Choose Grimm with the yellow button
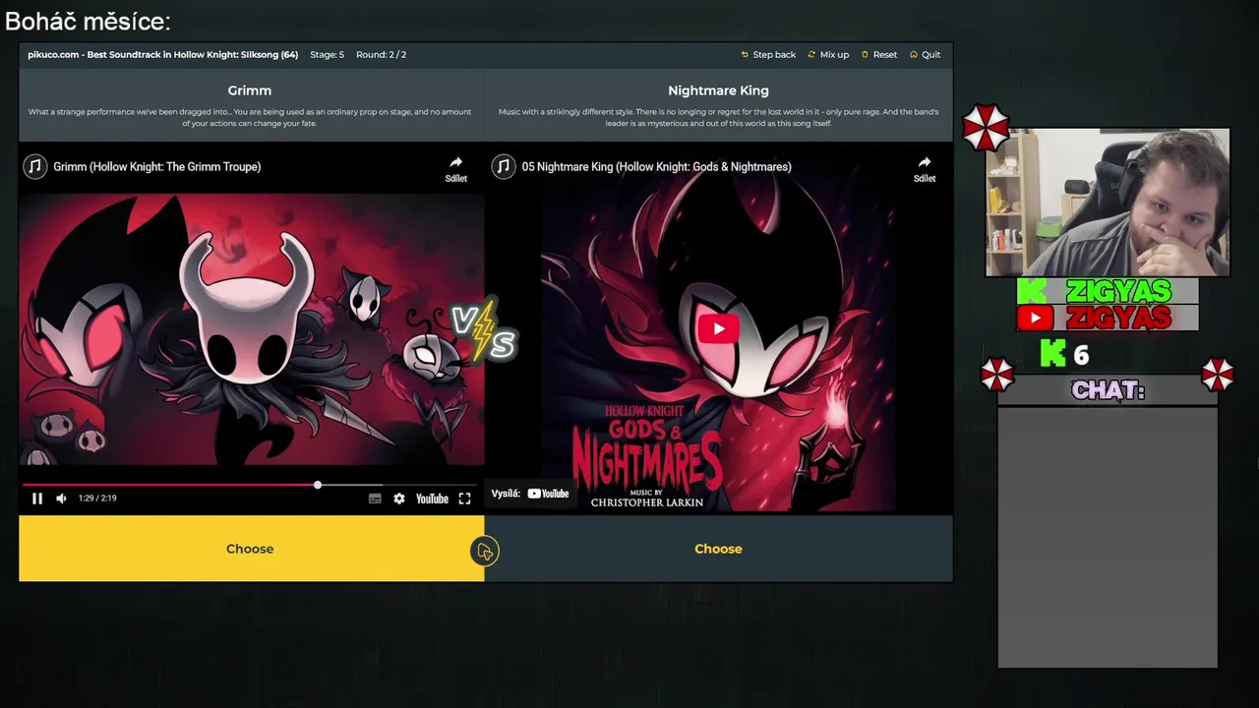 (250, 549)
